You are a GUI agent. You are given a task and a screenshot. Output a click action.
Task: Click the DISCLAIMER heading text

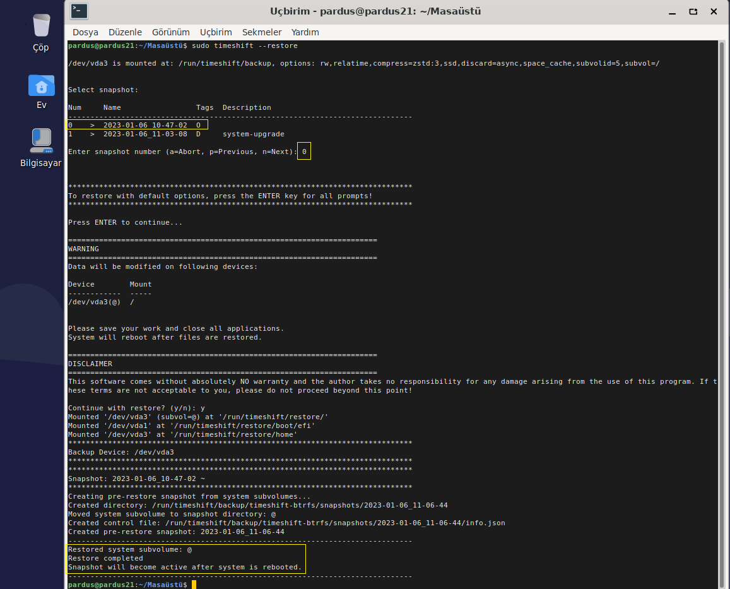tap(90, 364)
